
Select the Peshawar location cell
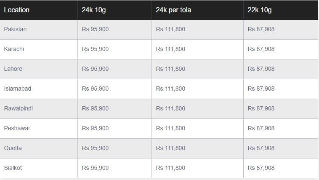click(x=17, y=128)
